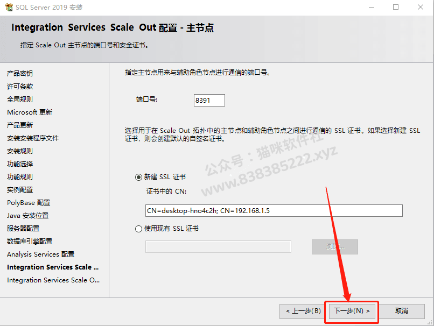The image size is (434, 326).
Task: Select the 使用现有 SSL 证书 radio button
Action: pos(138,229)
